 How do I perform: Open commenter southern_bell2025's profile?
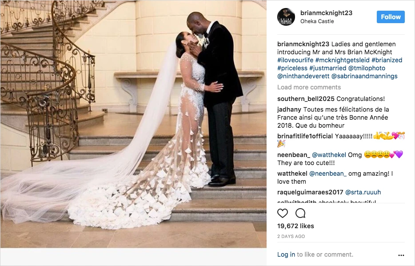[x=306, y=99]
